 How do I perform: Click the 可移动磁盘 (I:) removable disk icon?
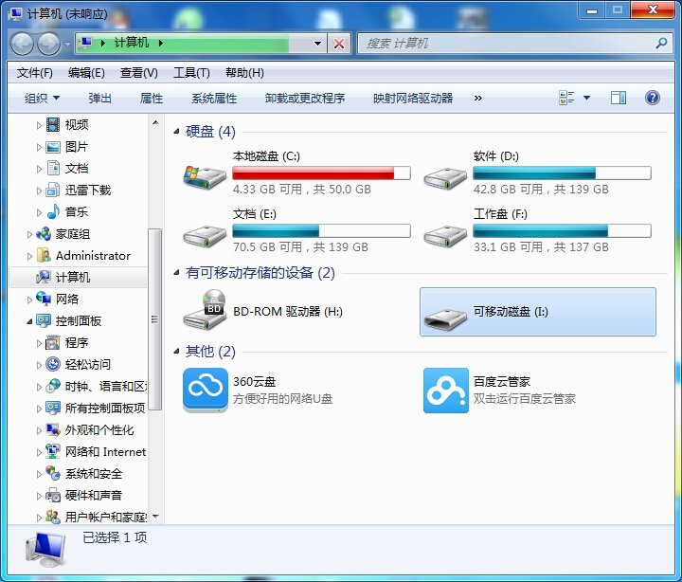[446, 312]
